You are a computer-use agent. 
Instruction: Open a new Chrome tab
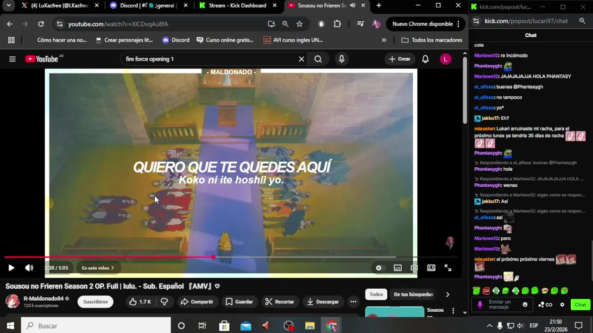click(x=379, y=6)
